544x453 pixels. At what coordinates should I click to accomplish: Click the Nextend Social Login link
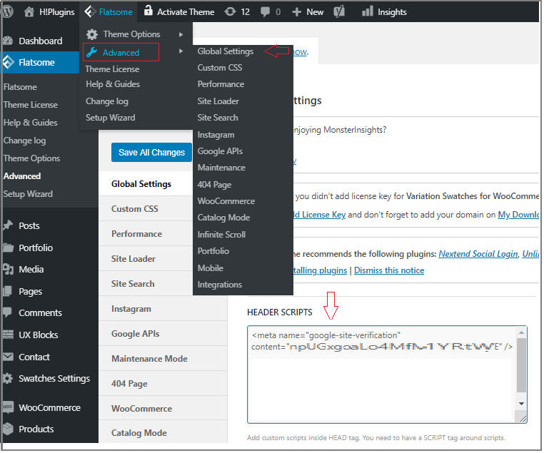coord(478,254)
